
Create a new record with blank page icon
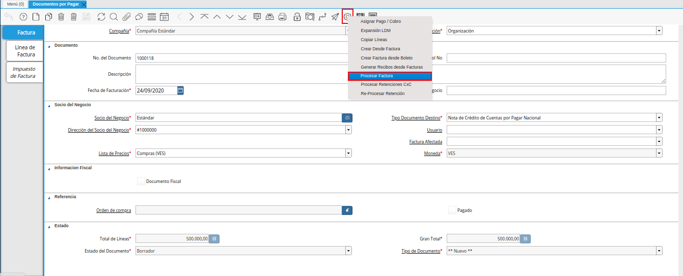click(x=36, y=17)
